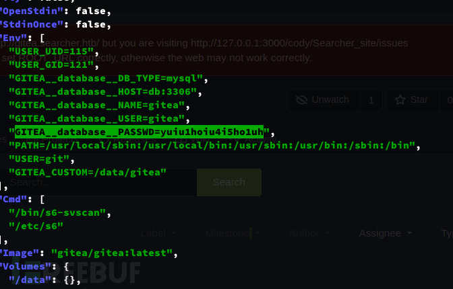Screen dimensions: 453x289
Task: Click the "USER_GID=121" env entry
Action: point(51,65)
